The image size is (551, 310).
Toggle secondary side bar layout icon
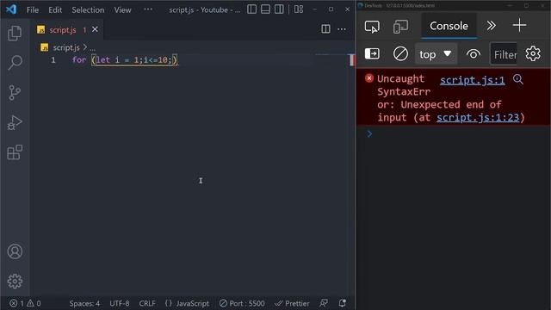(279, 9)
